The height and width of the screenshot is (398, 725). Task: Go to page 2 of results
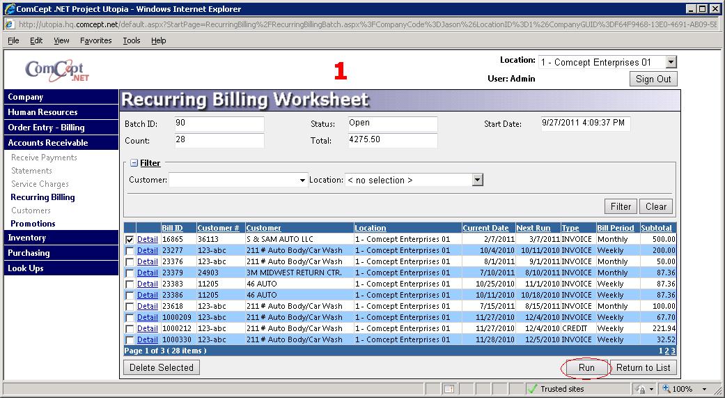[666, 351]
